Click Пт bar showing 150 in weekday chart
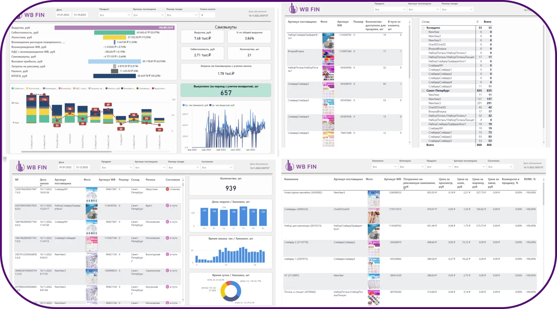Viewport: 557px width, 309px height. (243, 216)
